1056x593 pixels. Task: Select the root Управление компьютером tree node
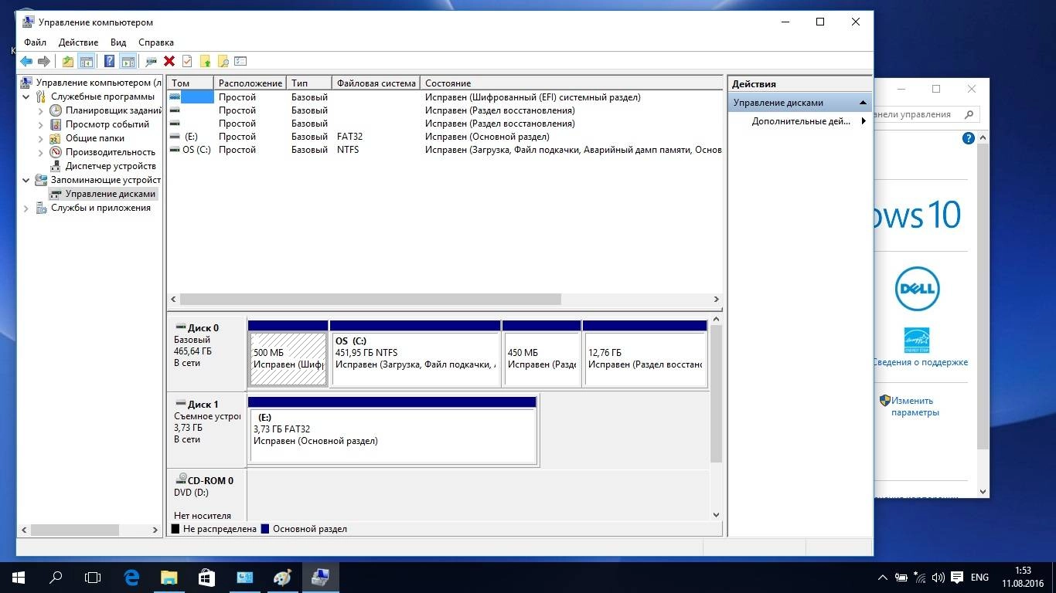click(x=98, y=83)
